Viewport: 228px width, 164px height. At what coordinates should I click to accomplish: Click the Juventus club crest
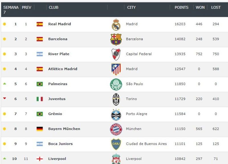(x=116, y=99)
